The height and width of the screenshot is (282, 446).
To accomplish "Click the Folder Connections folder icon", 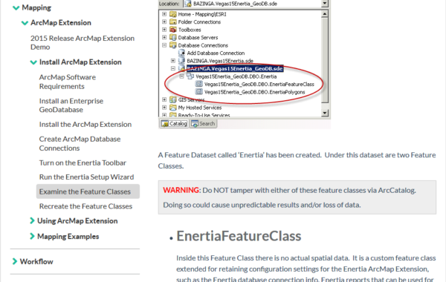I will coord(172,22).
